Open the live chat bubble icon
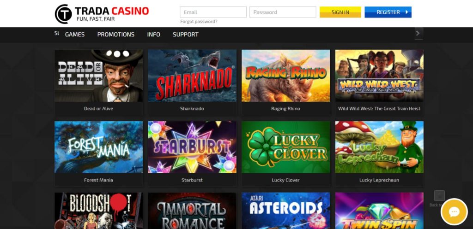Image resolution: width=473 pixels, height=229 pixels. click(454, 212)
